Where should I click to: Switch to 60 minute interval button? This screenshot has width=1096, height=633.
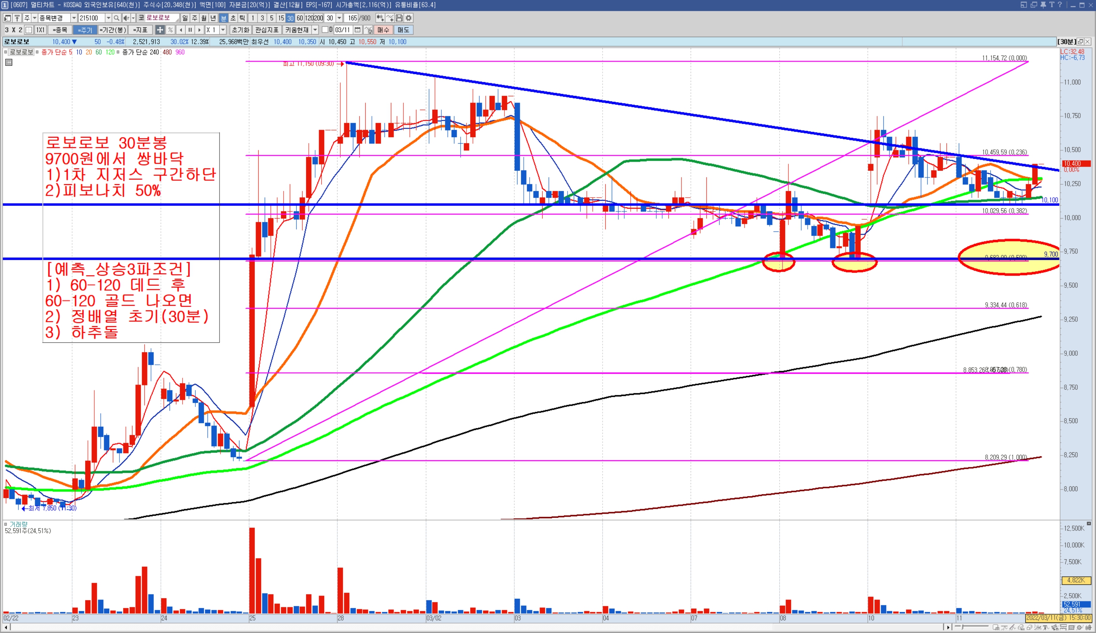[300, 18]
